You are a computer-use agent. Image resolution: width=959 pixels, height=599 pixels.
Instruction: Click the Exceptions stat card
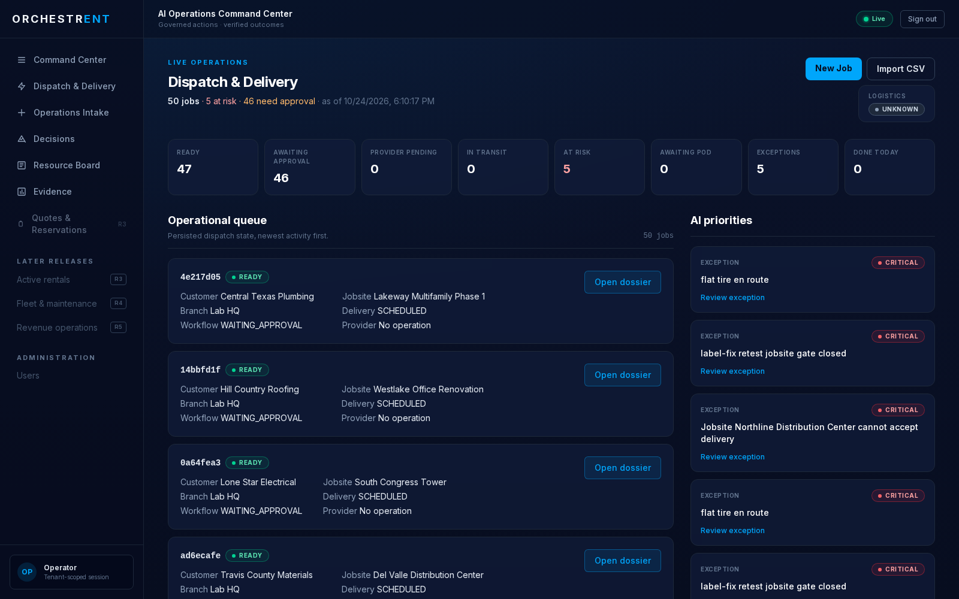click(793, 167)
